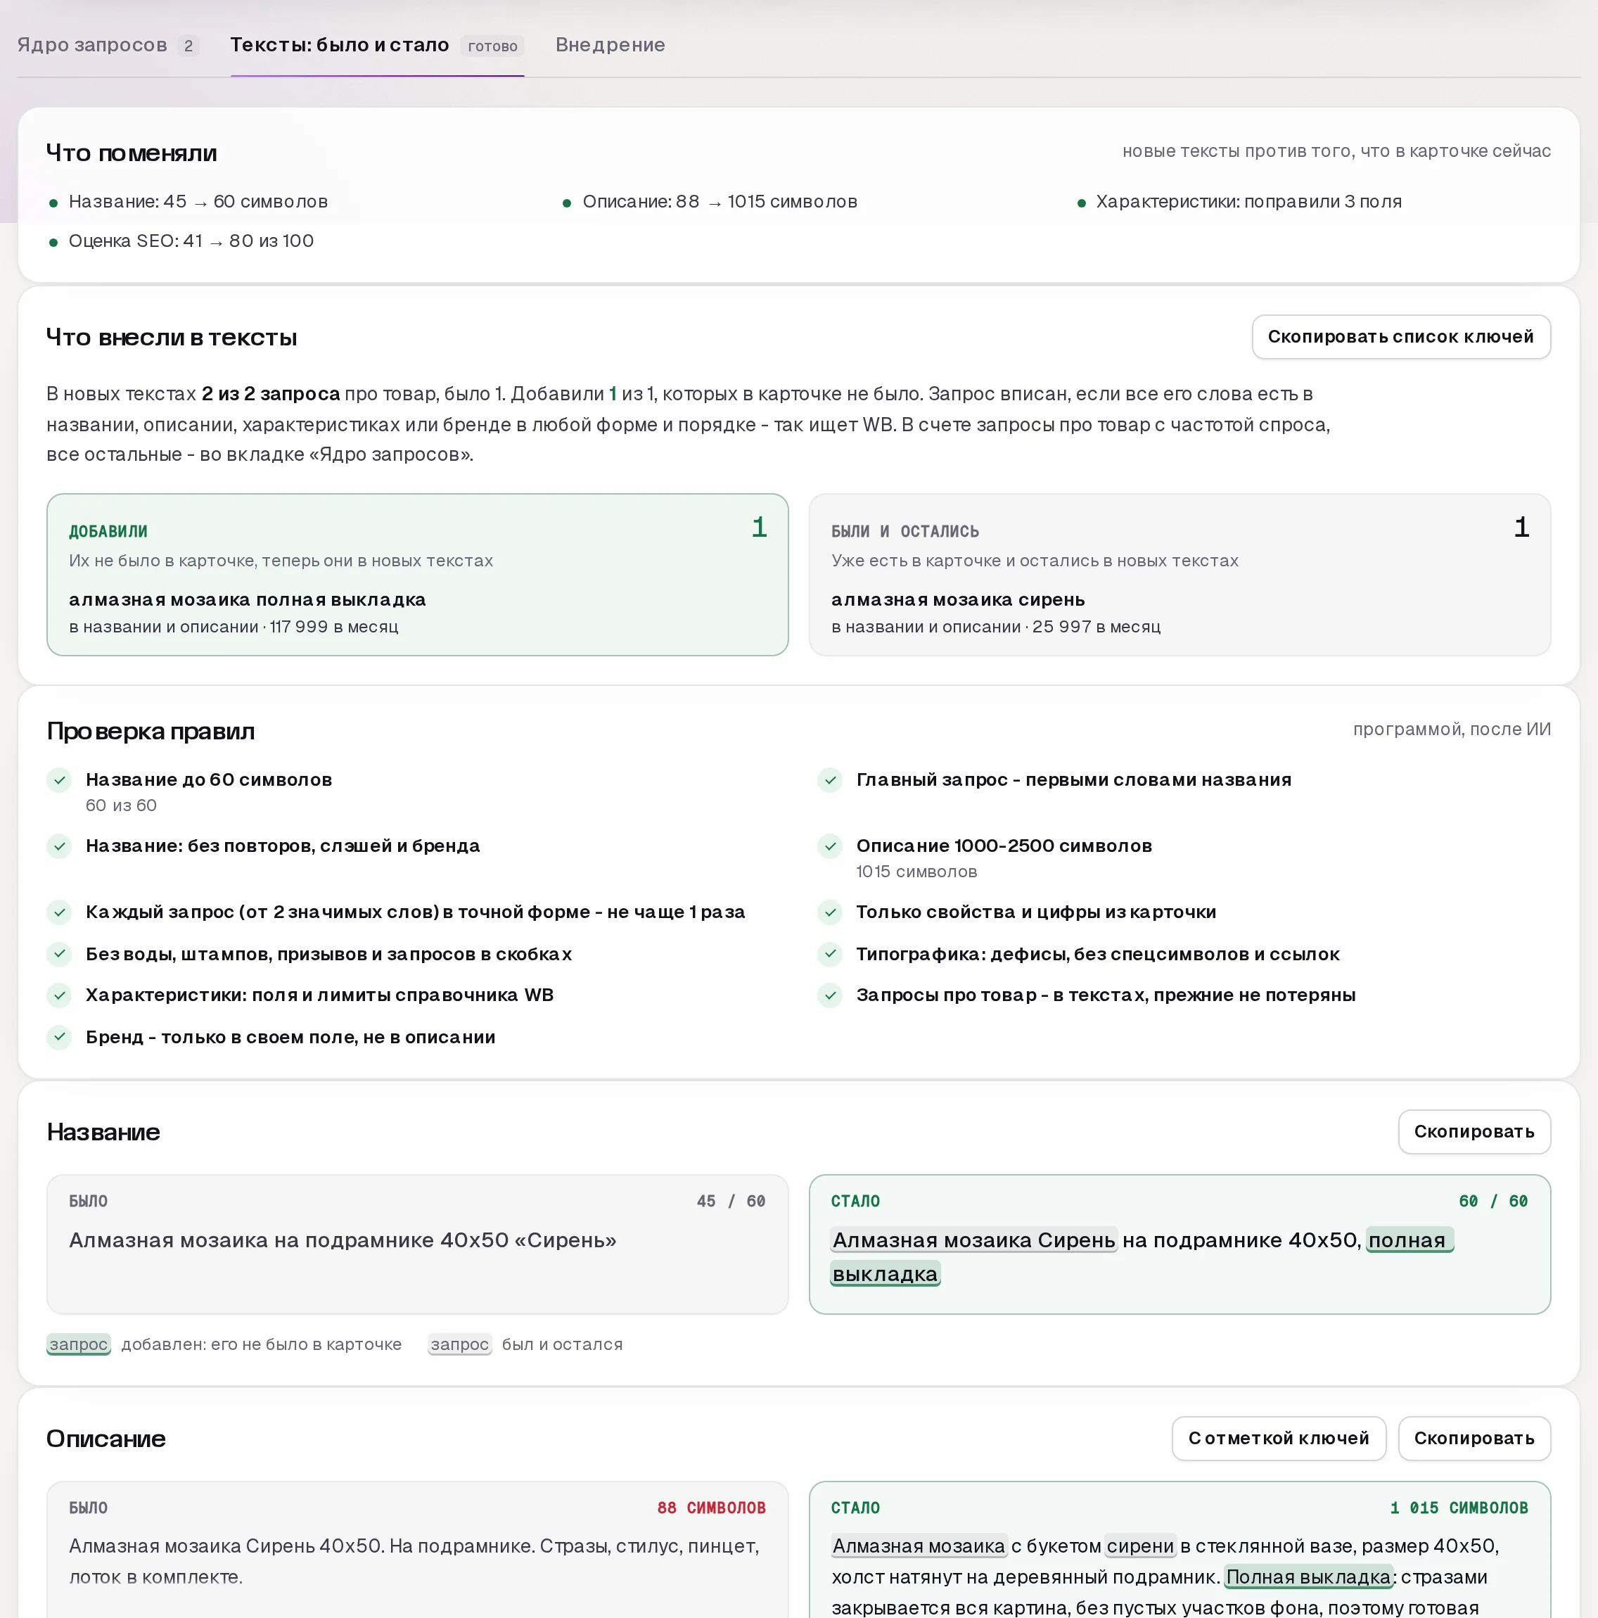The image size is (1598, 1618).
Task: Click the «С отметкой ключей» button
Action: pyautogui.click(x=1278, y=1438)
